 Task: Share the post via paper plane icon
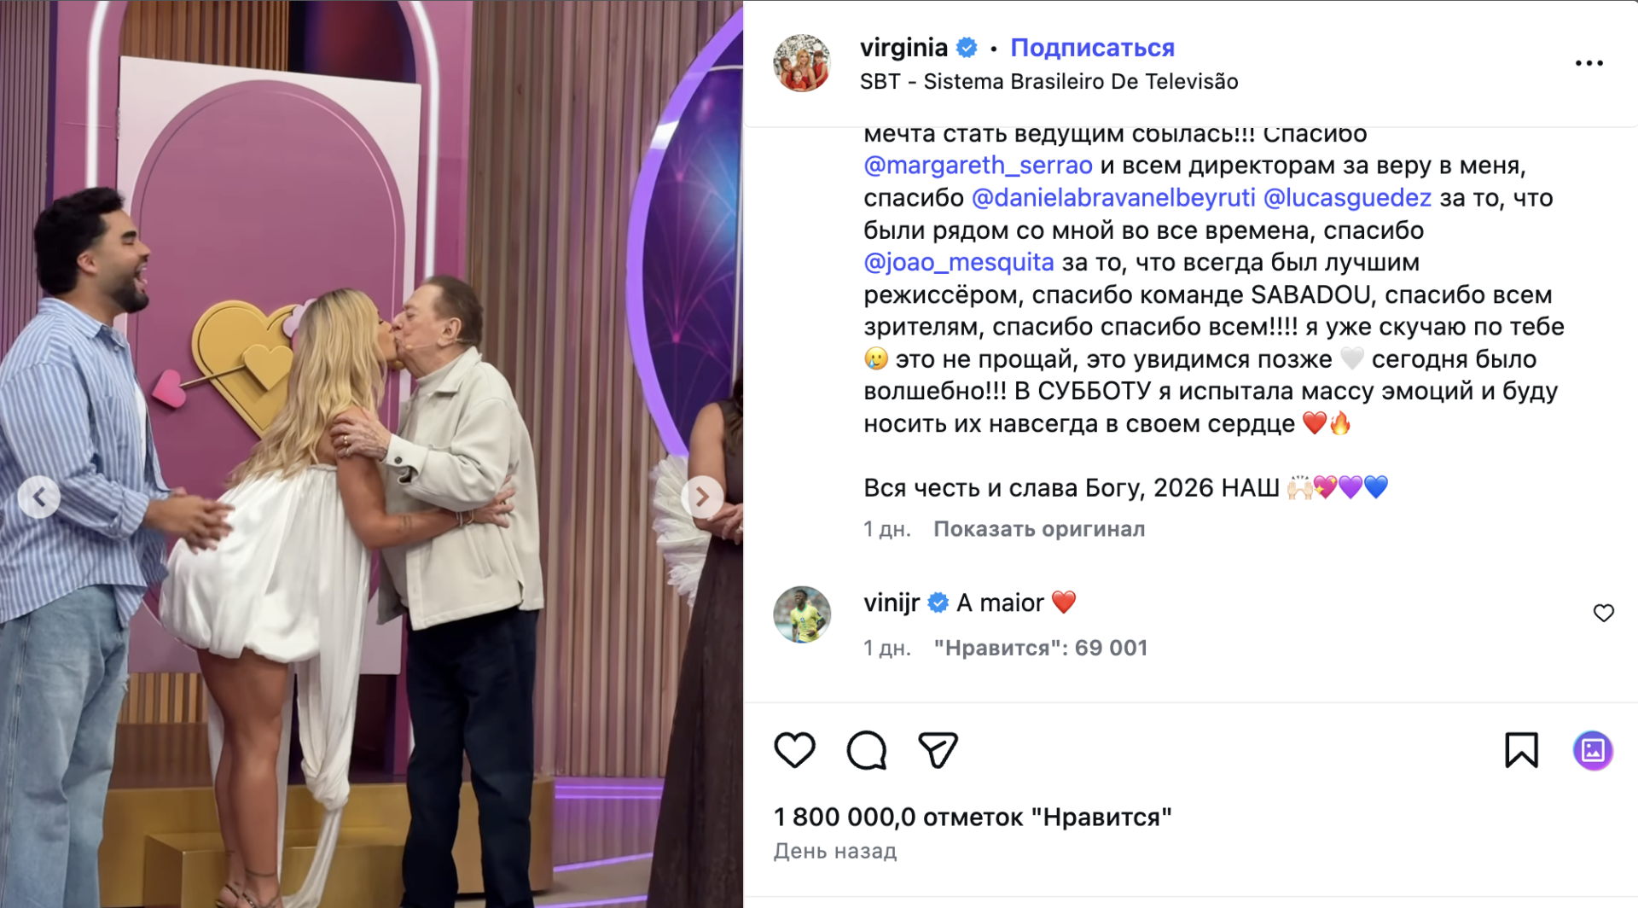click(938, 750)
